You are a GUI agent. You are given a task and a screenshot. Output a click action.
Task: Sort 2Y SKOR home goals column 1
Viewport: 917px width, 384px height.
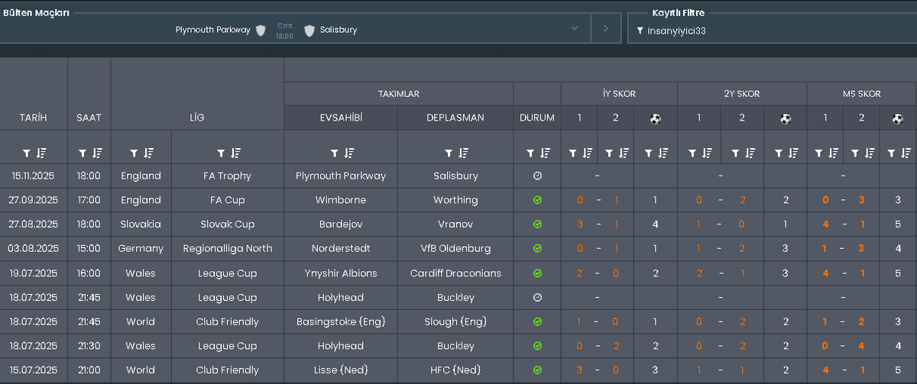tap(707, 153)
